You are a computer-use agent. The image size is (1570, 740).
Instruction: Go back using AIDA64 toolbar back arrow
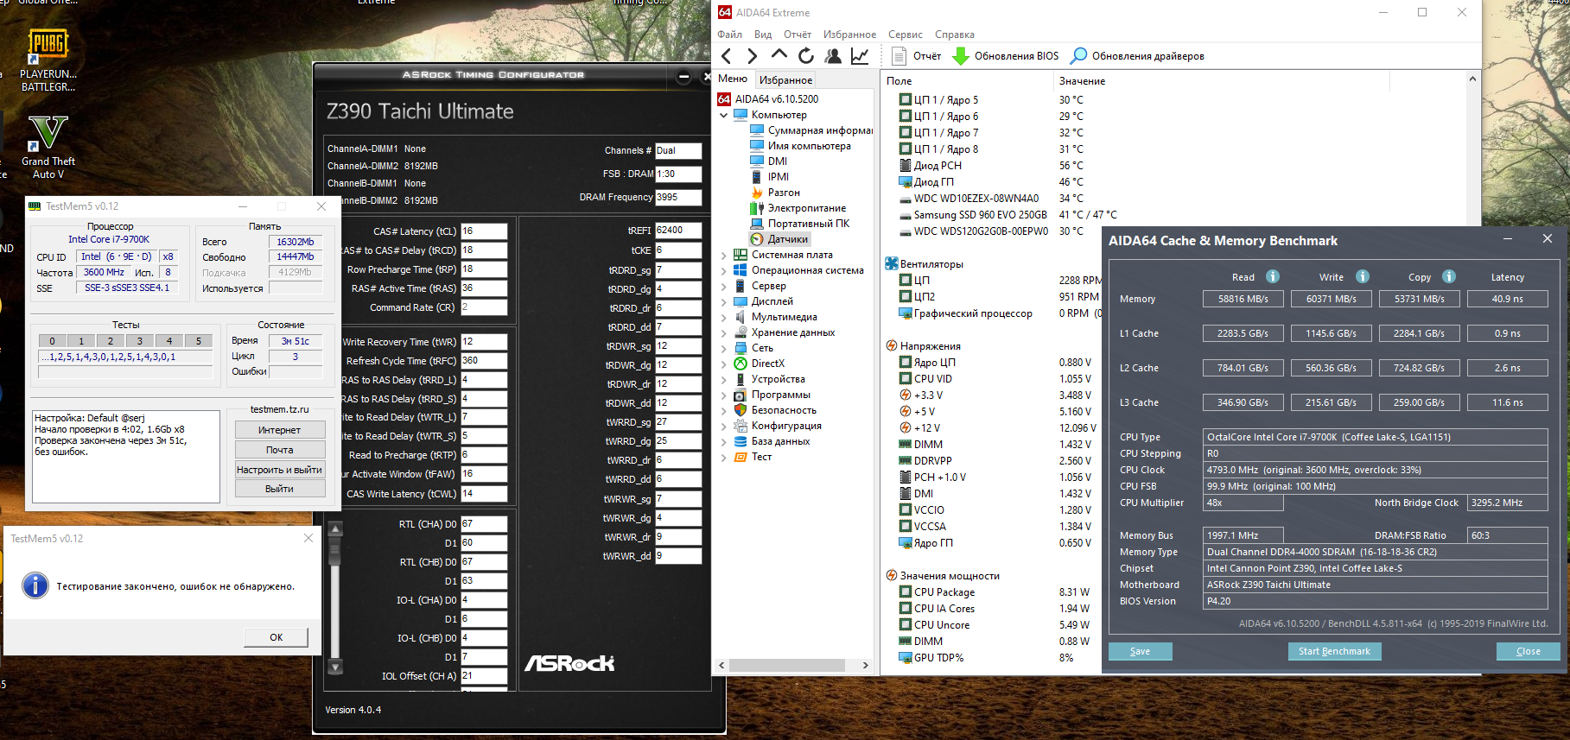click(x=727, y=56)
